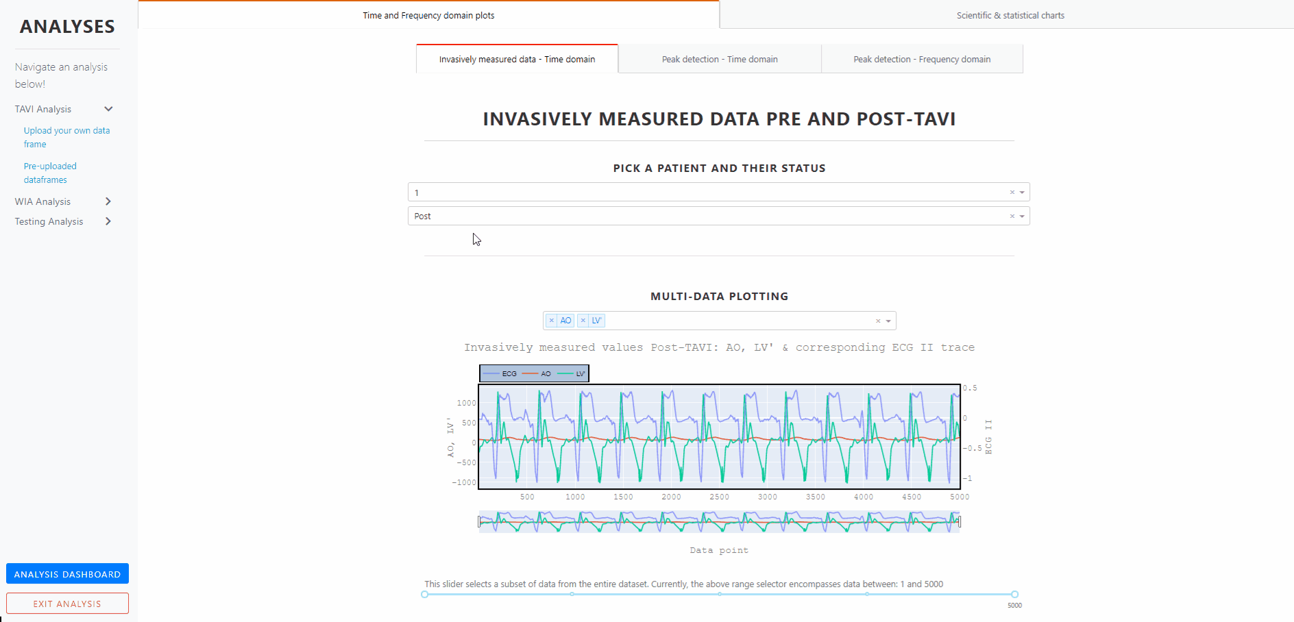Clear the selected patient using the × icon
This screenshot has width=1294, height=622.
1012,192
